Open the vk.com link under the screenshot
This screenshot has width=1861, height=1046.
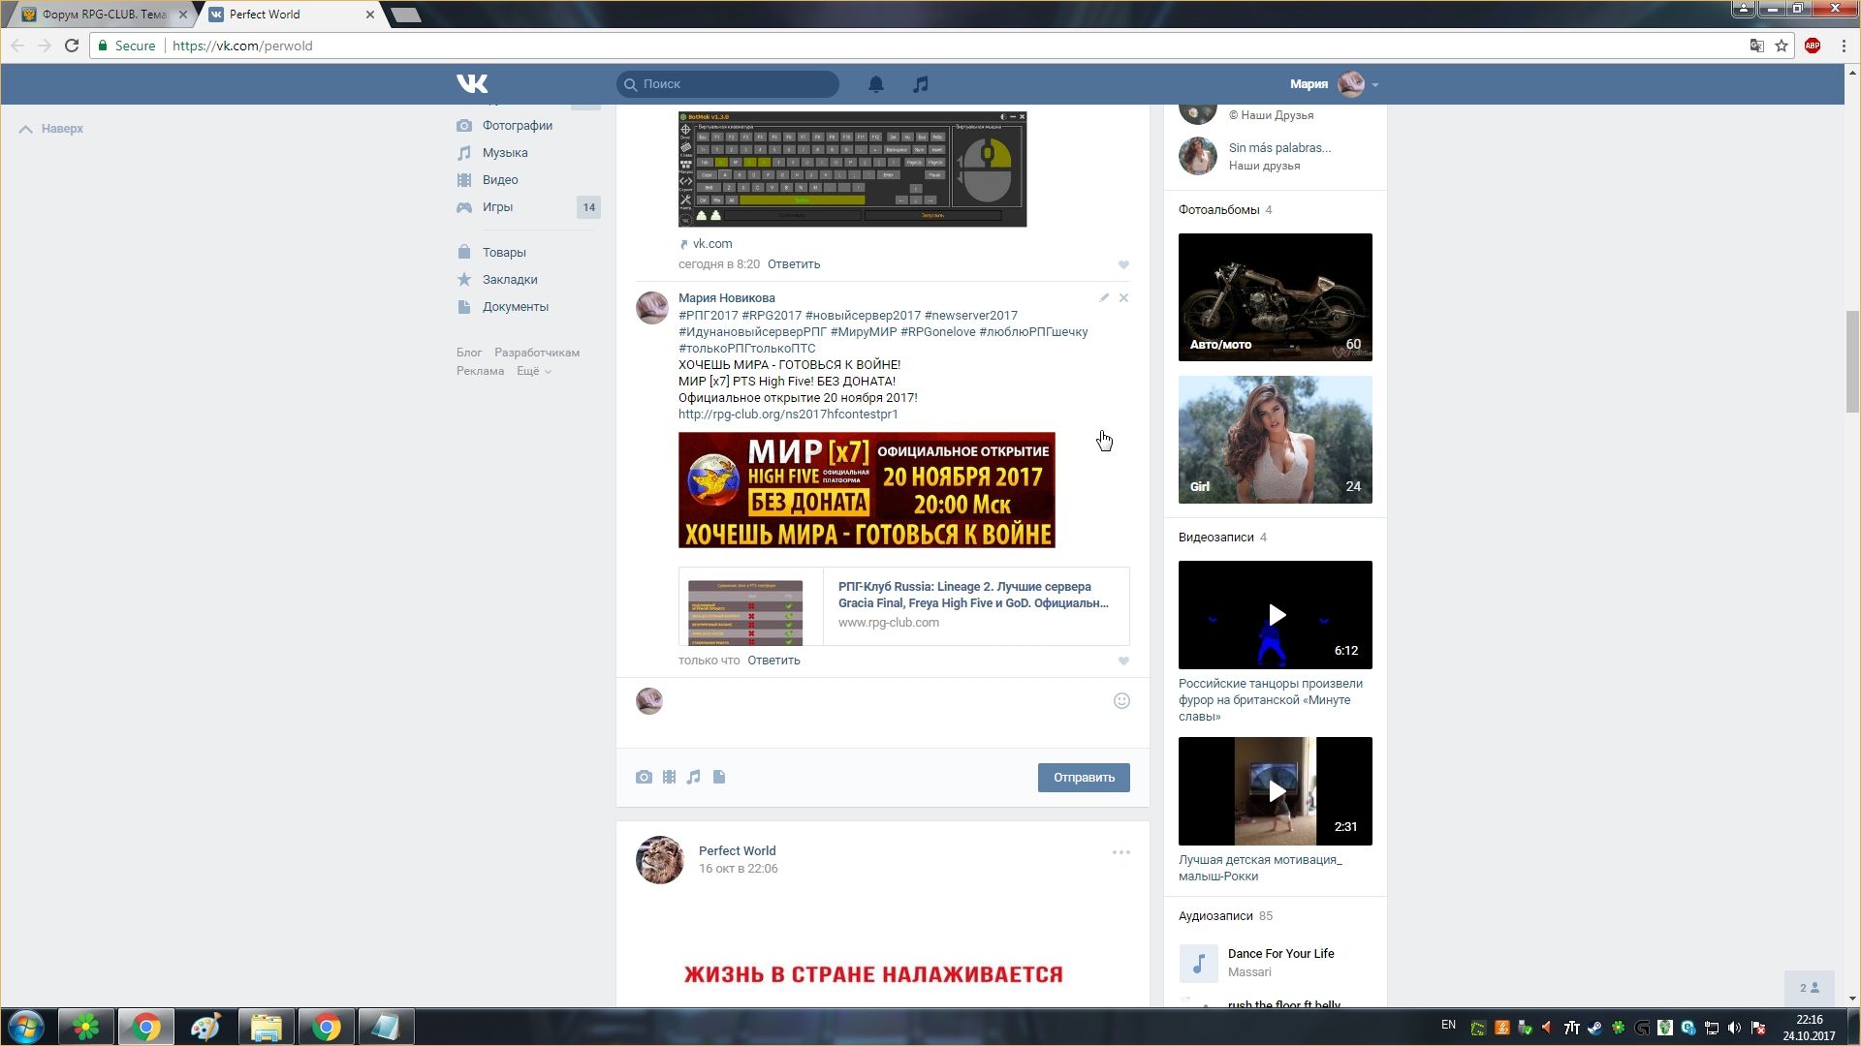coord(712,244)
